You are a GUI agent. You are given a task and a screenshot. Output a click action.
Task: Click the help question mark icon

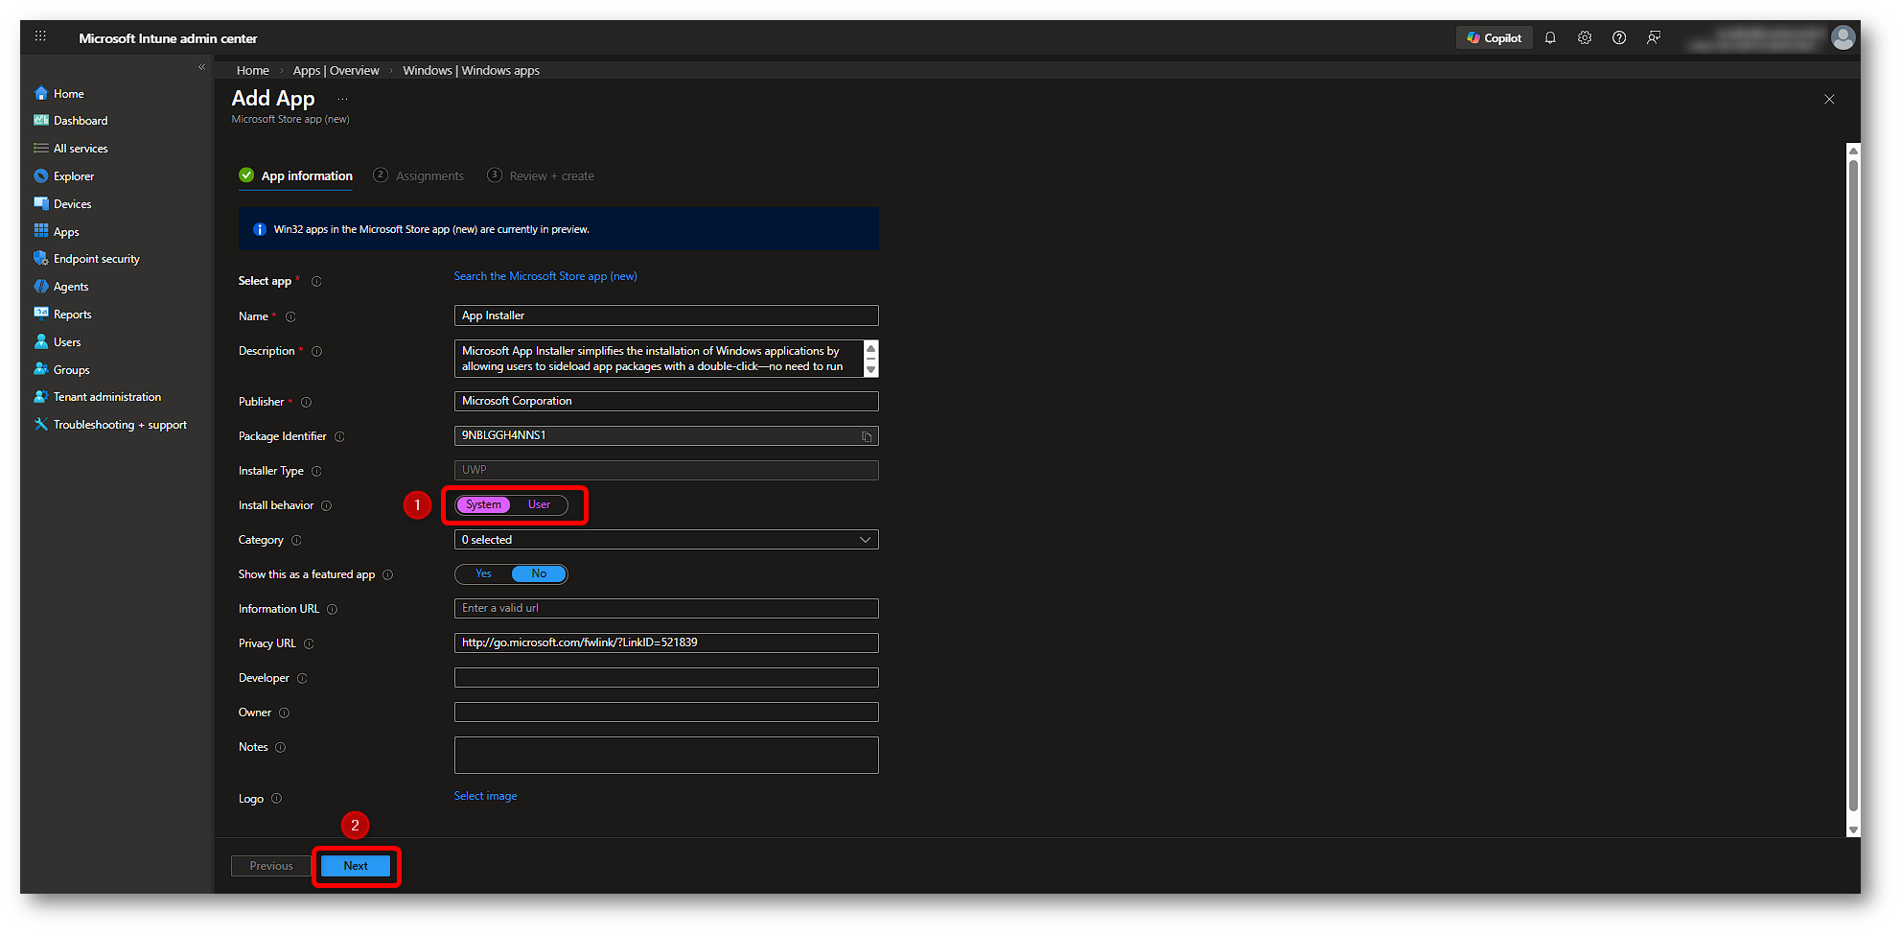click(1619, 38)
